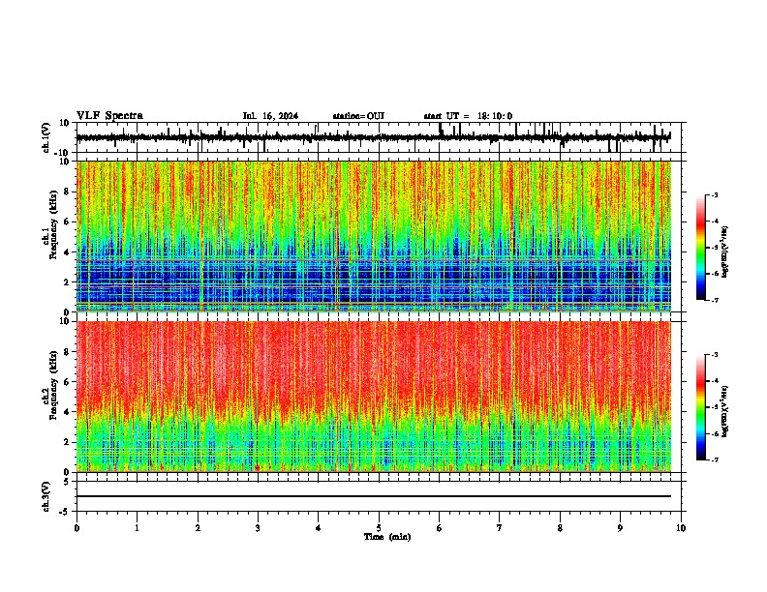Click the ch.1(V) waveform axis label
Image resolution: width=767 pixels, height=592 pixels.
[46, 137]
